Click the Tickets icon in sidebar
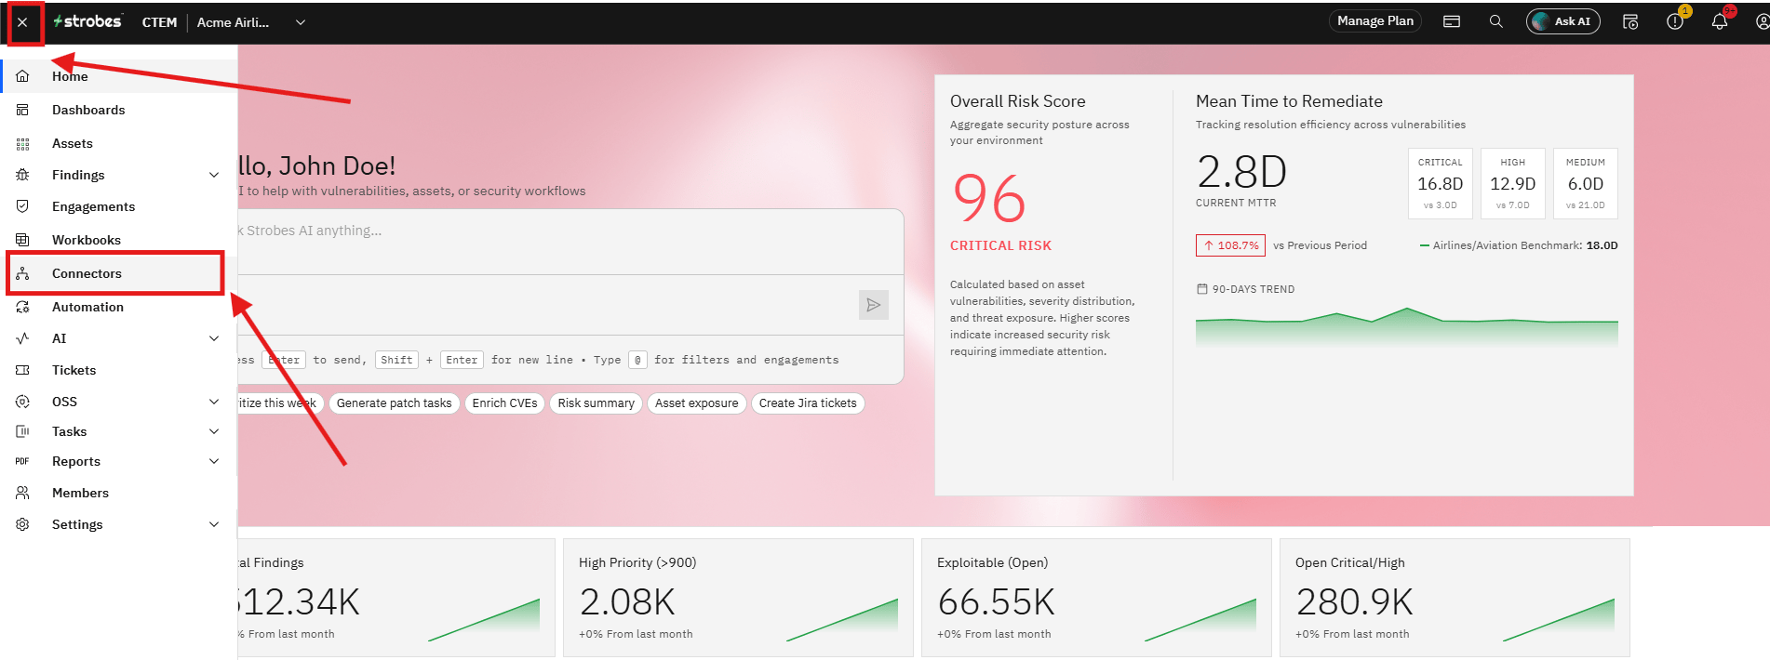Viewport: 1770px width, 660px height. click(22, 370)
